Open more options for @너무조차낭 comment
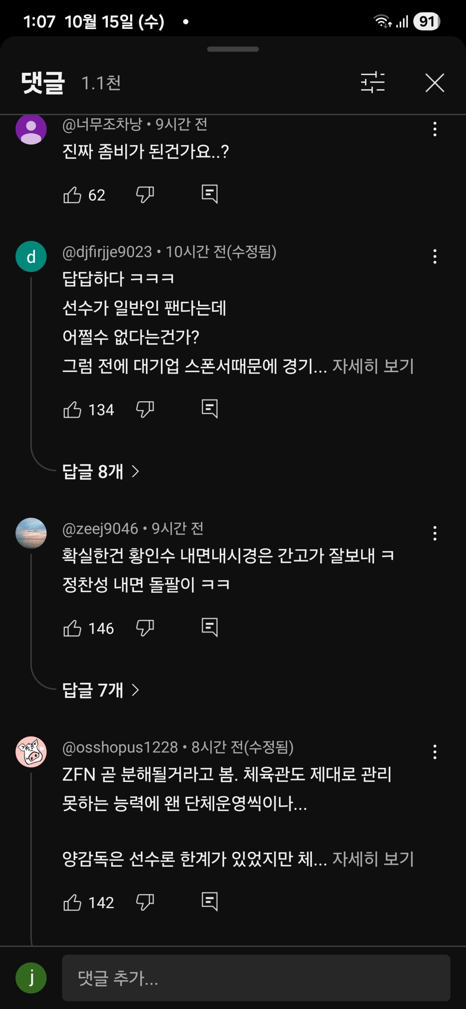The height and width of the screenshot is (1009, 466). (435, 129)
